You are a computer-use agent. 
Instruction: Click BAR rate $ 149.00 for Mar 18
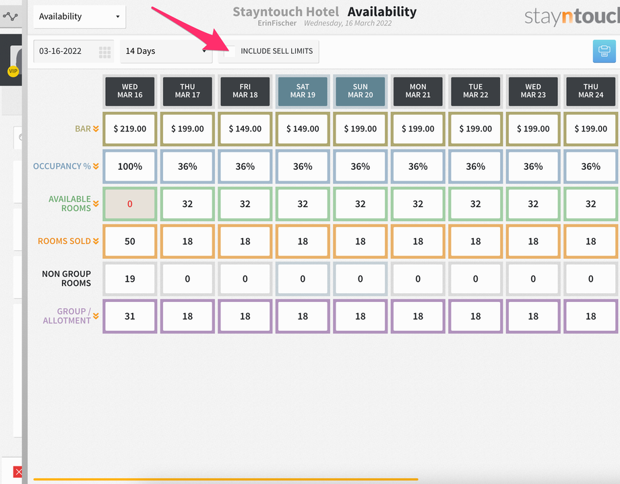[x=245, y=129]
